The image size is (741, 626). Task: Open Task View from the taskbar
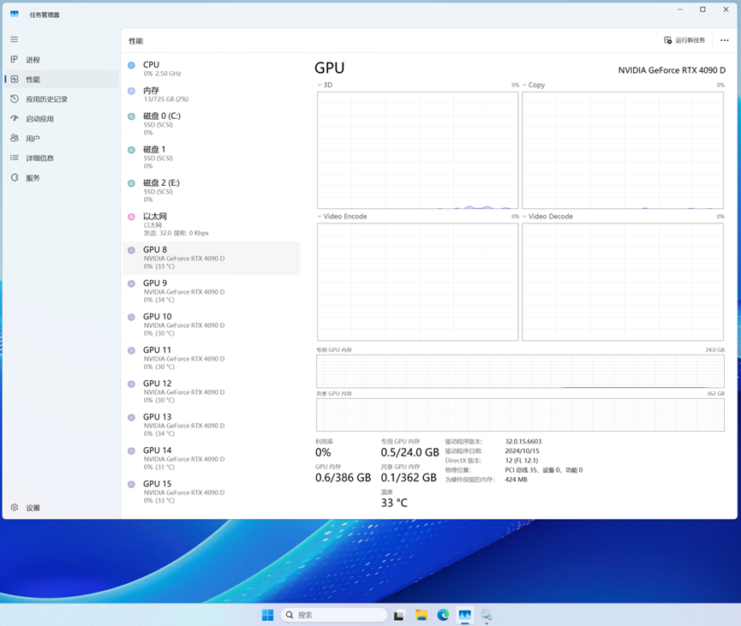pyautogui.click(x=399, y=615)
